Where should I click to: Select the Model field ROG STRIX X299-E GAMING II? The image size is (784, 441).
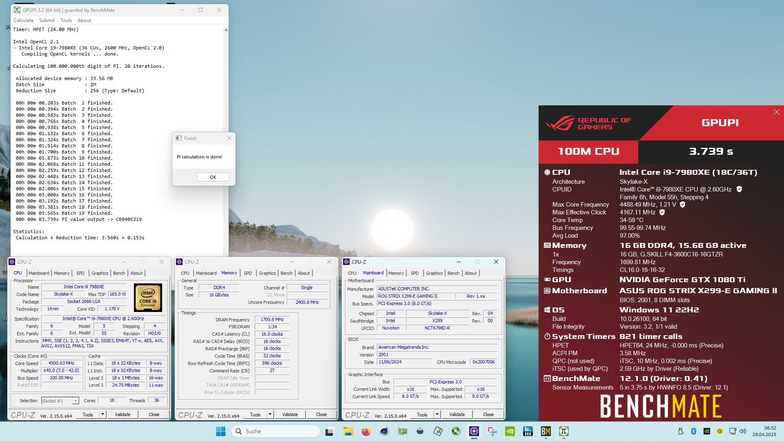[x=415, y=296]
